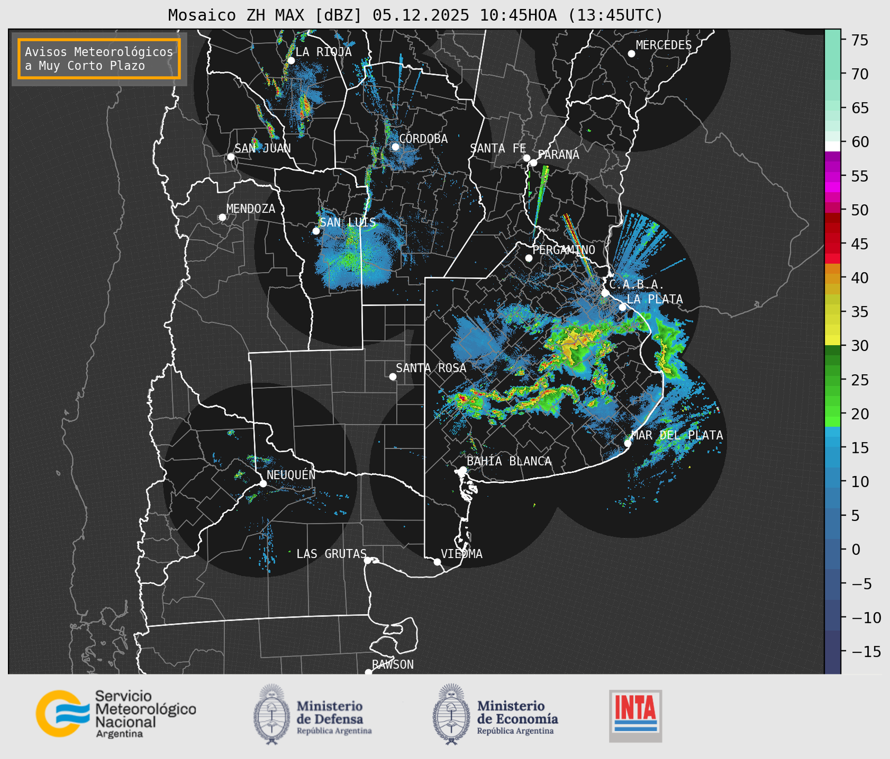
Task: Select the SAN JUAN city label
Action: click(x=262, y=148)
